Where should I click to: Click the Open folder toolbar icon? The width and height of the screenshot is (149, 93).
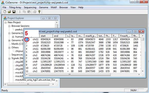tap(10, 12)
